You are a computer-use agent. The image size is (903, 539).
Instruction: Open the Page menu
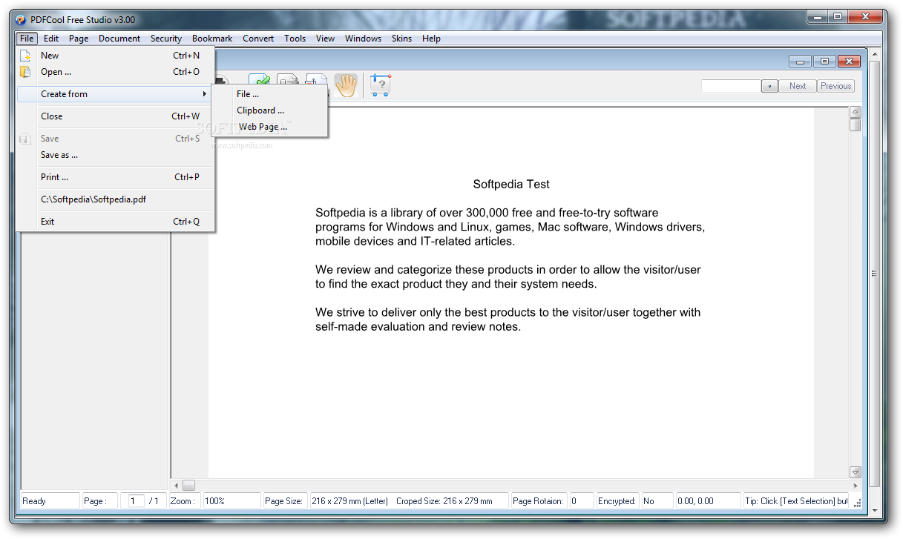coord(79,39)
